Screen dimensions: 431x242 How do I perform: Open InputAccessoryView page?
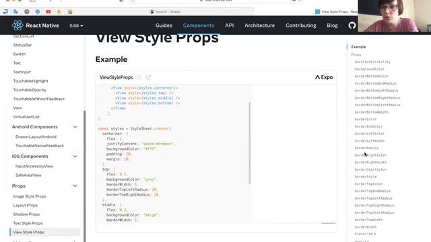(x=34, y=166)
